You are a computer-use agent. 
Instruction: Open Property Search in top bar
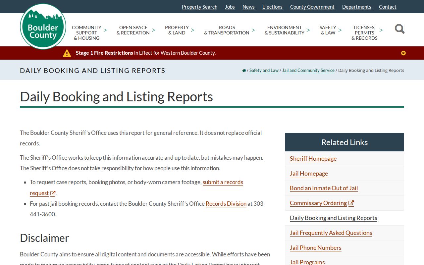[200, 7]
